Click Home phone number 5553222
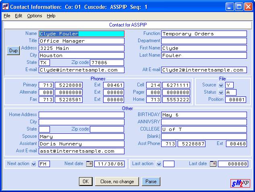This screenshot has height=192, width=255. (176, 100)
